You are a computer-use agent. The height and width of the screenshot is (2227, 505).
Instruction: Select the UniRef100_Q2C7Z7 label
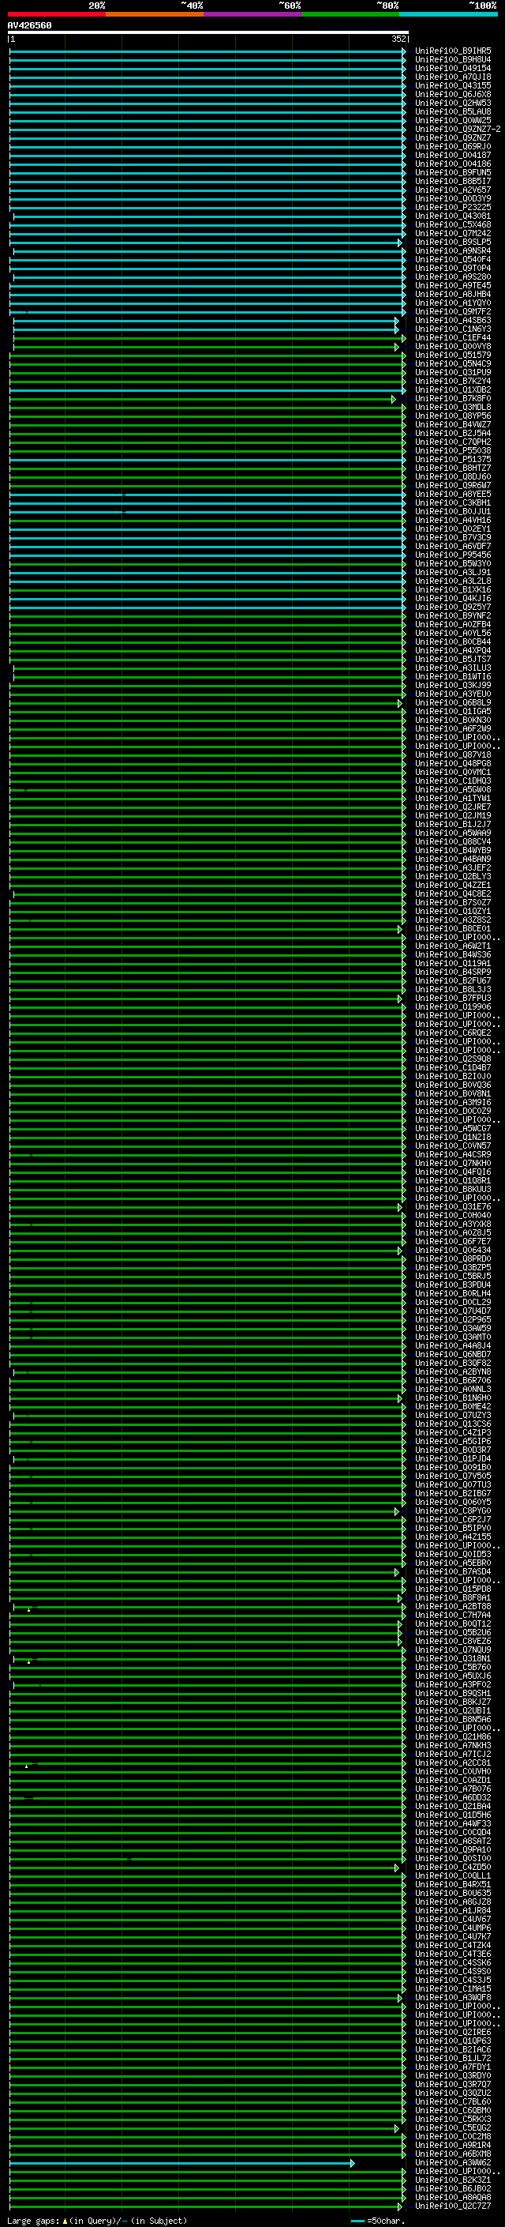[452, 2206]
